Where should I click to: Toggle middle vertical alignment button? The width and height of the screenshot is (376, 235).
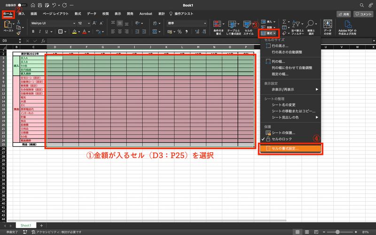(x=120, y=23)
